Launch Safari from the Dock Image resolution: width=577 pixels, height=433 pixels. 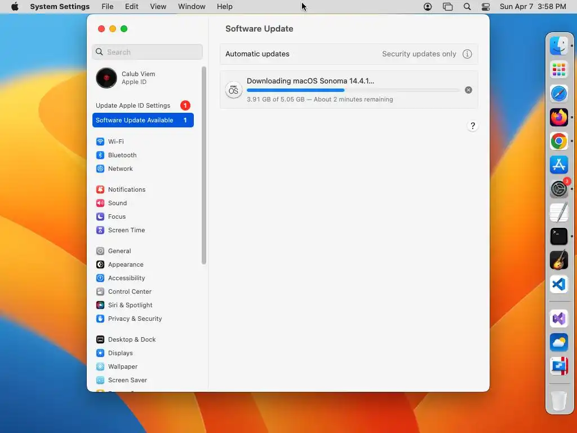click(x=558, y=94)
